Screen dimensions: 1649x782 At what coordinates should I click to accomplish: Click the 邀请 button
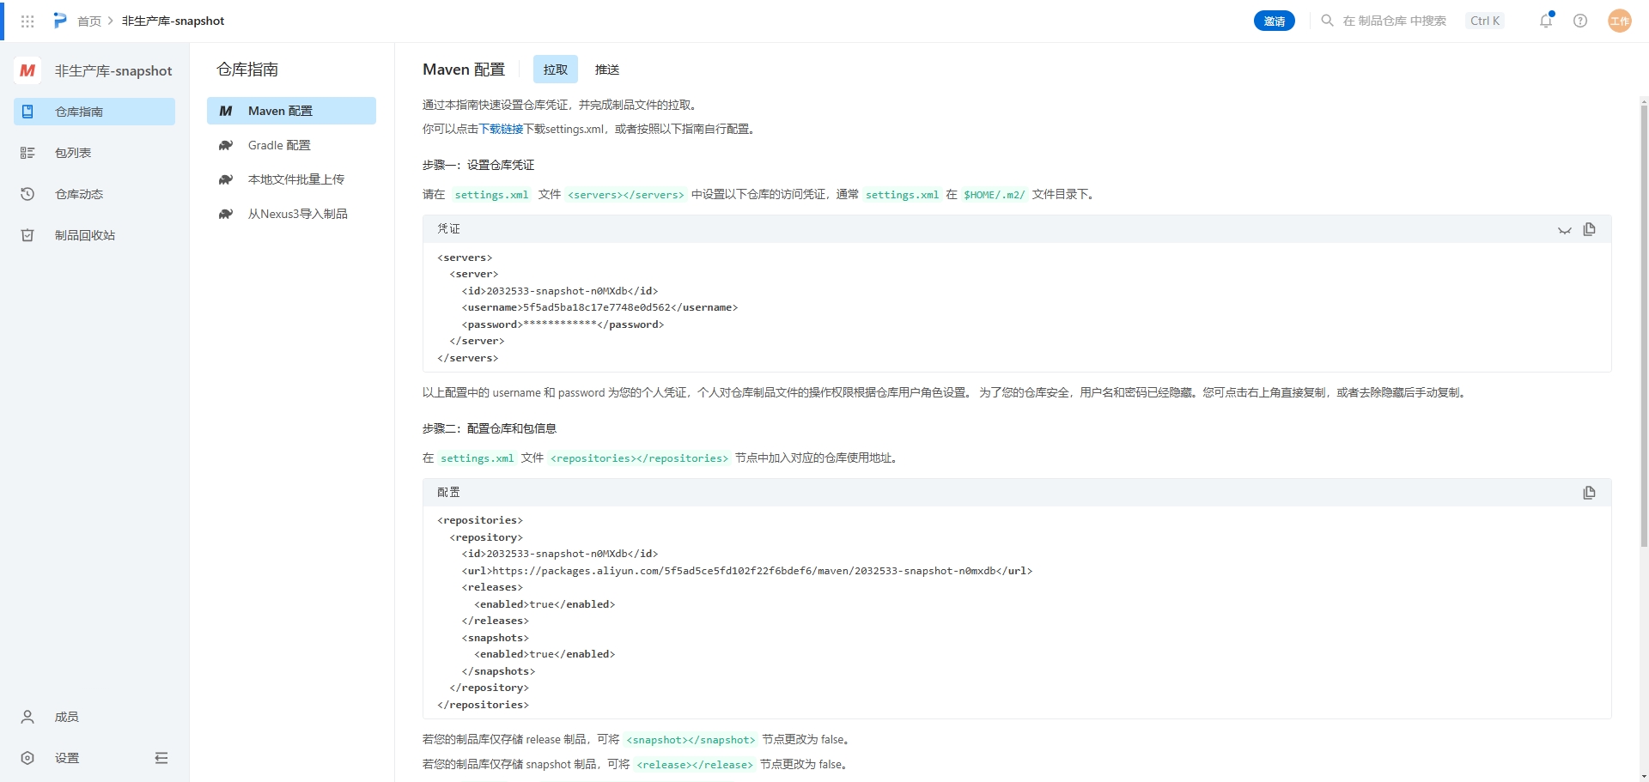[1275, 21]
